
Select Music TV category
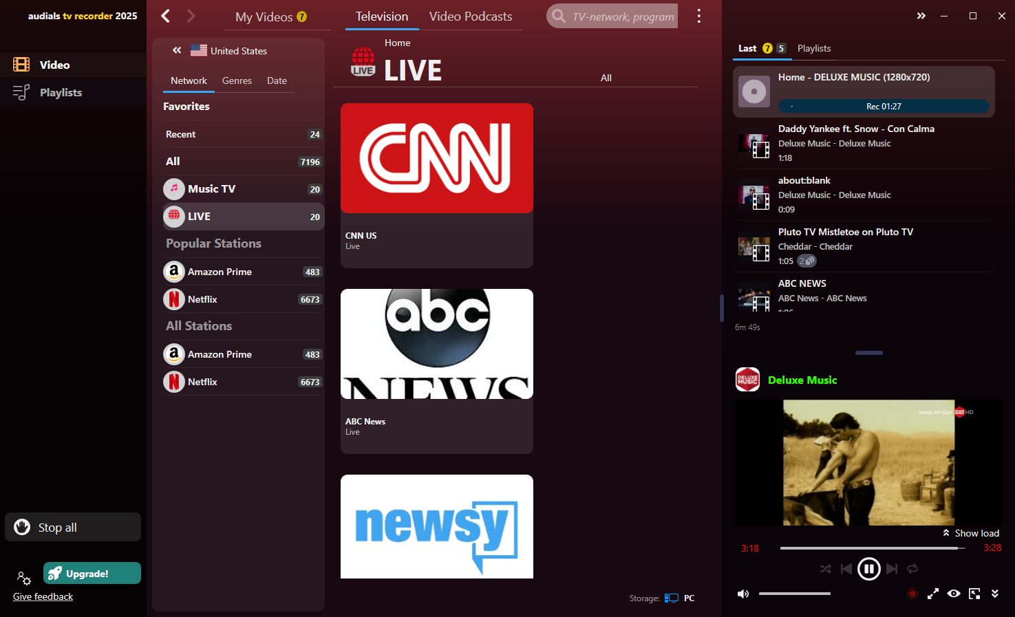click(x=243, y=189)
